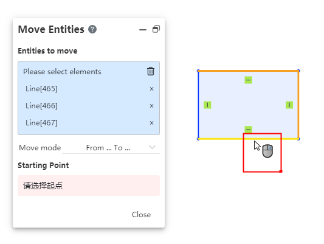324x244 pixels.
Task: Select the Line[467] list entry
Action: 89,123
